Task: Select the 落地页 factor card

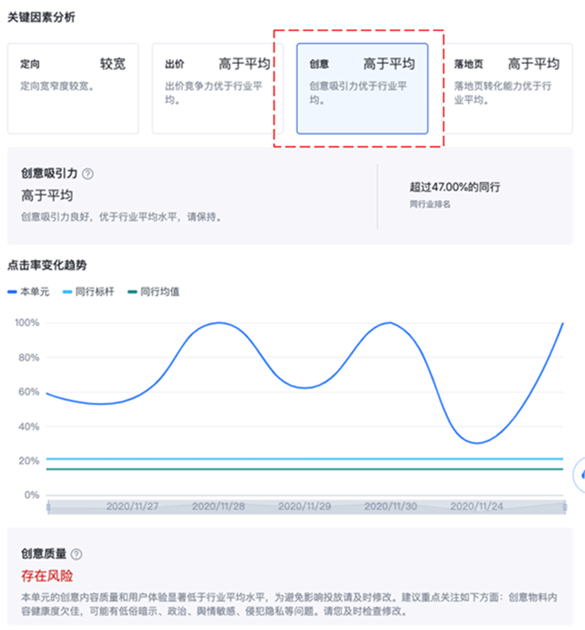Action: point(507,88)
